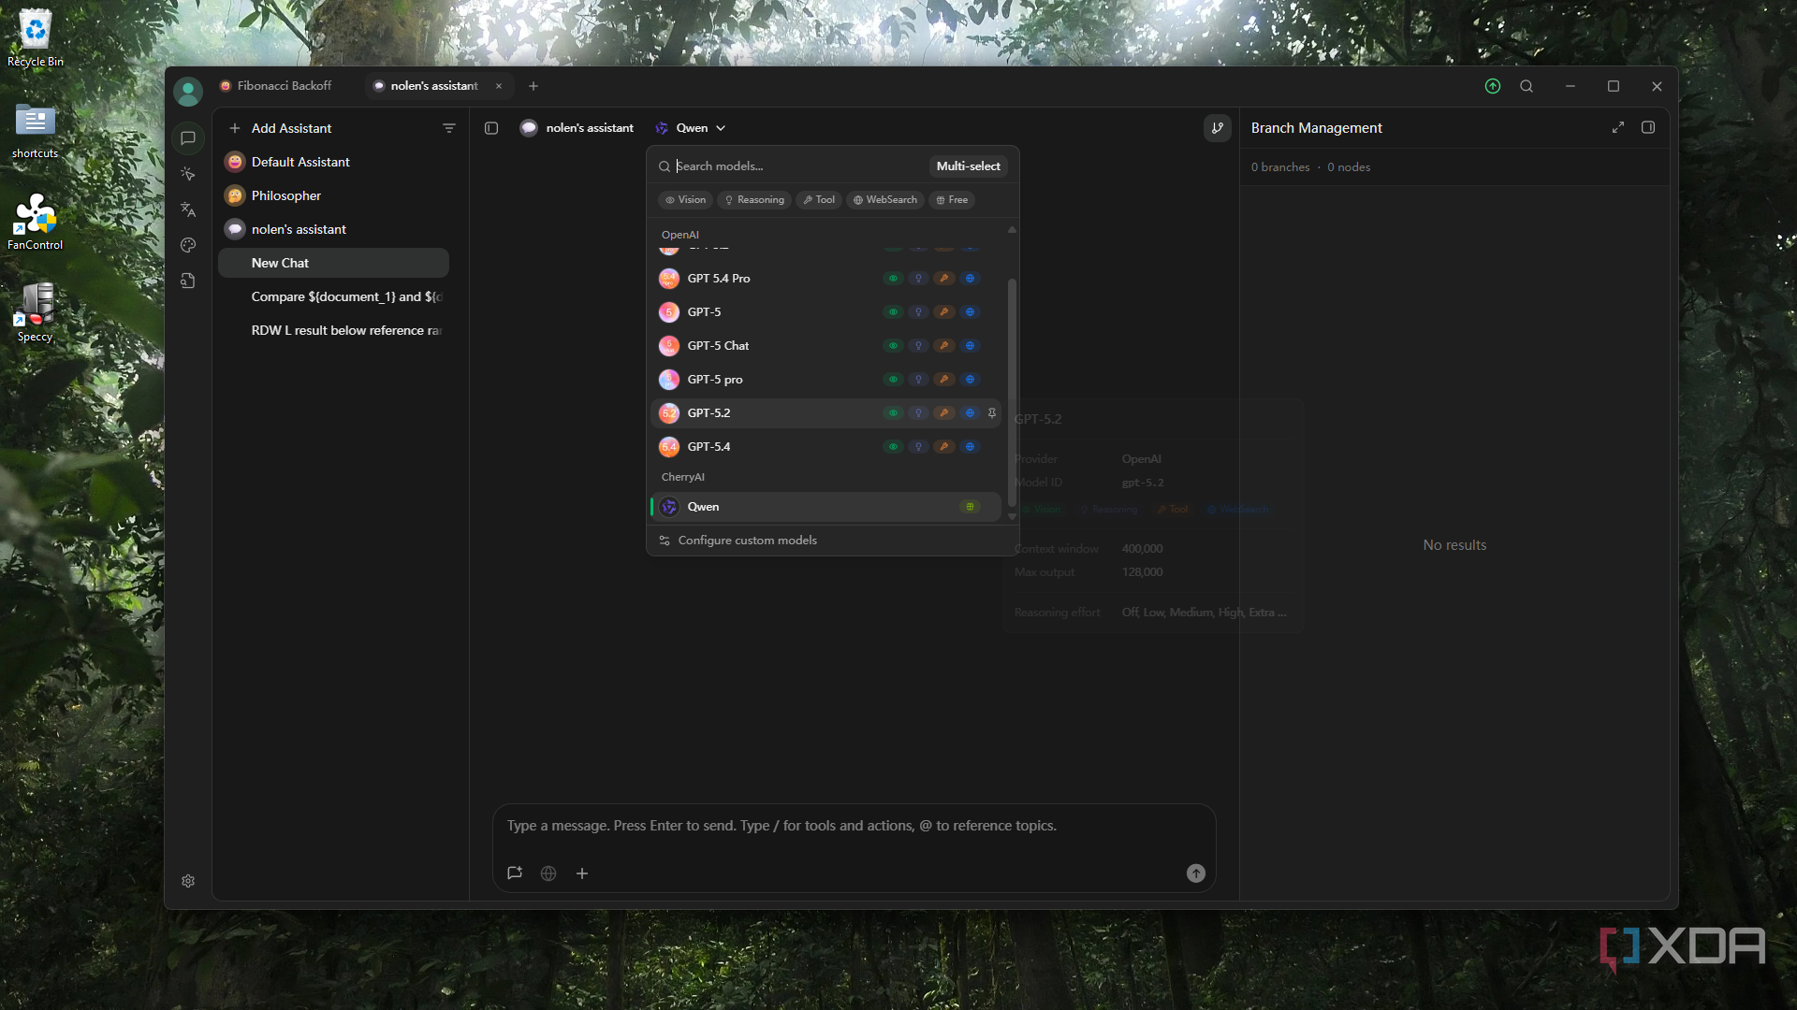Toggle the branch management button
The image size is (1797, 1010).
coord(1218,128)
